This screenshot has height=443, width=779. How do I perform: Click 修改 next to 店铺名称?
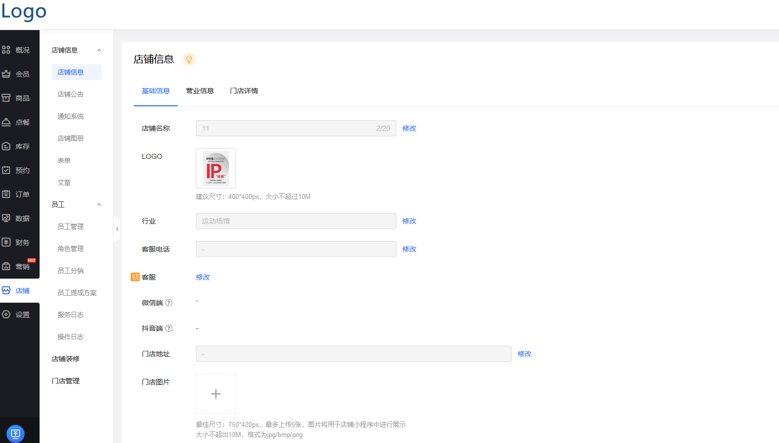(409, 128)
